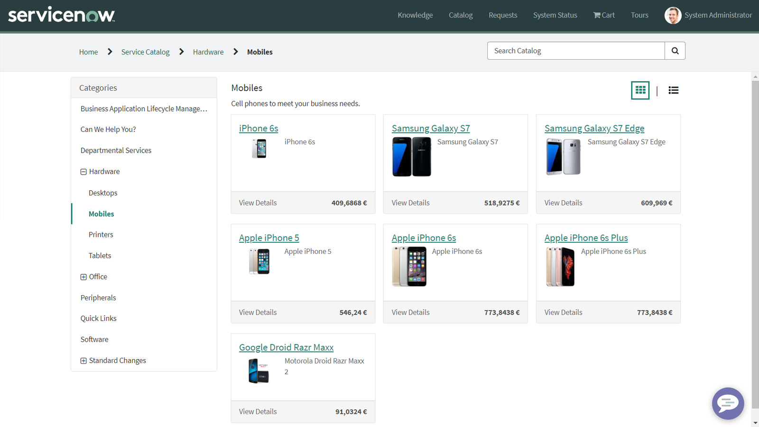The image size is (759, 427).
Task: Open Apple iPhone 5 title link
Action: 269,238
